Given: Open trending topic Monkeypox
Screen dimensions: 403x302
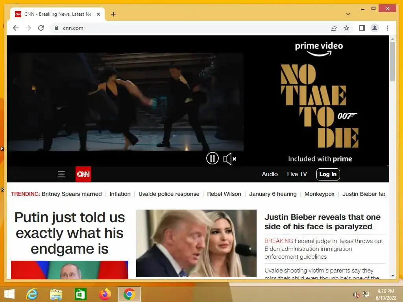Looking at the screenshot, I should 320,194.
